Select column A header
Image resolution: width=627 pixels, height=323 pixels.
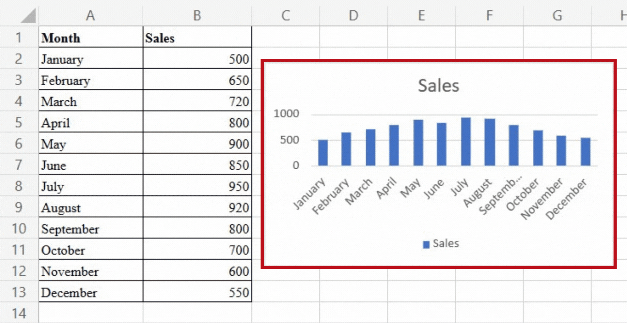click(91, 15)
